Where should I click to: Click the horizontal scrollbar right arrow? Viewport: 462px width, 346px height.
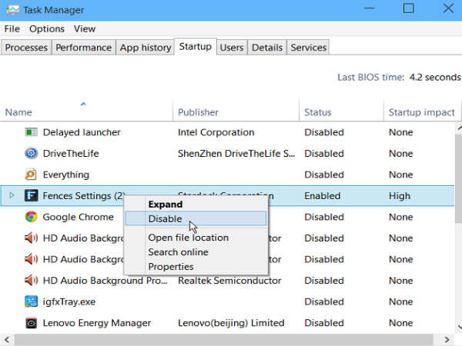pyautogui.click(x=447, y=340)
